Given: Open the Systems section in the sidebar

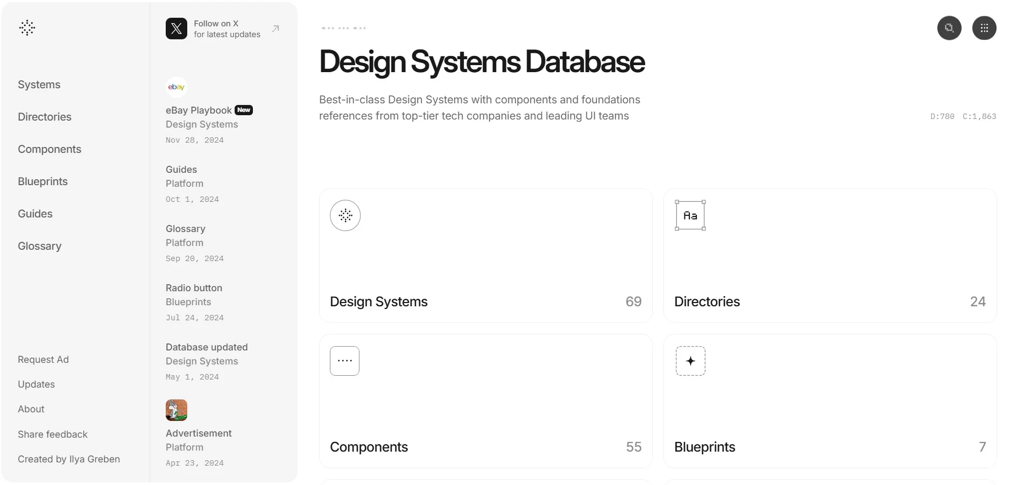Looking at the screenshot, I should (x=39, y=84).
